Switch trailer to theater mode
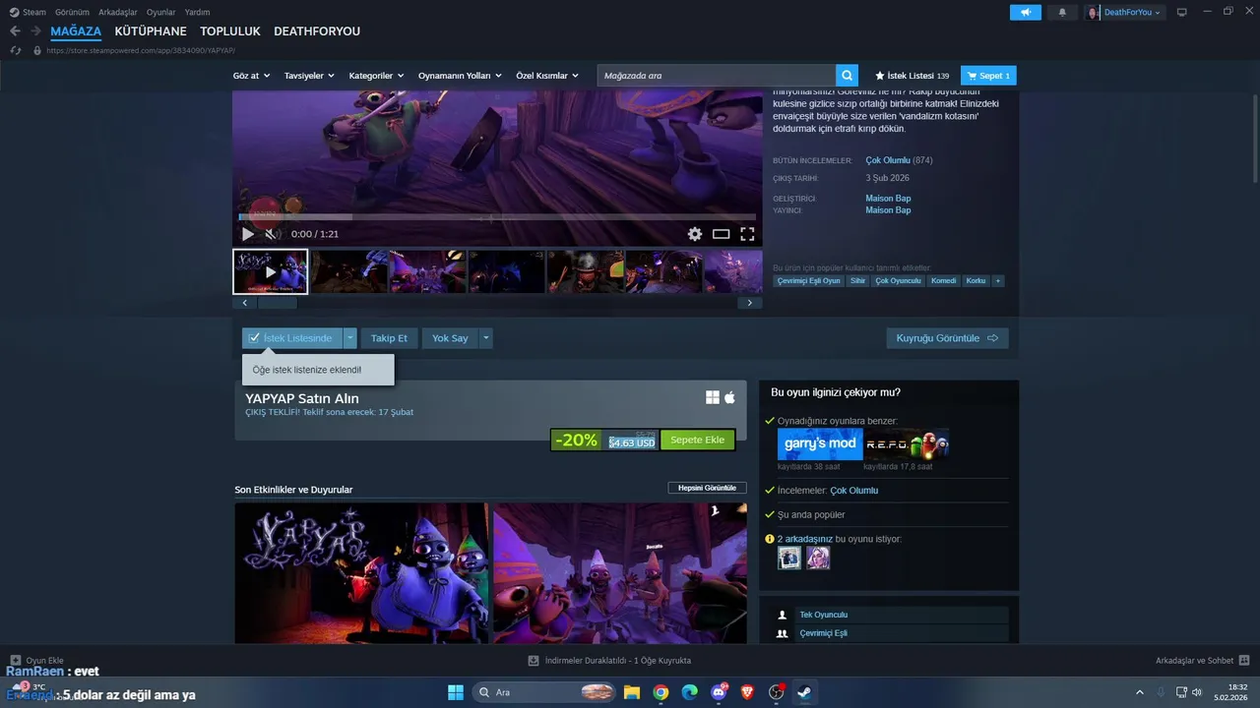Image resolution: width=1260 pixels, height=708 pixels. pos(721,234)
